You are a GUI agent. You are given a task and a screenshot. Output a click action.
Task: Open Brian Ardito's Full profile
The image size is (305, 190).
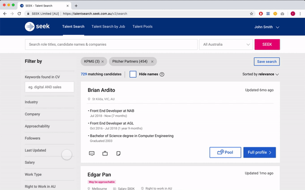tap(259, 152)
